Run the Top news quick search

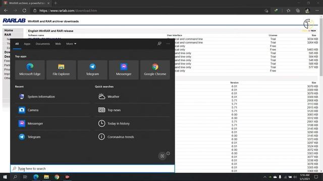click(x=132, y=110)
